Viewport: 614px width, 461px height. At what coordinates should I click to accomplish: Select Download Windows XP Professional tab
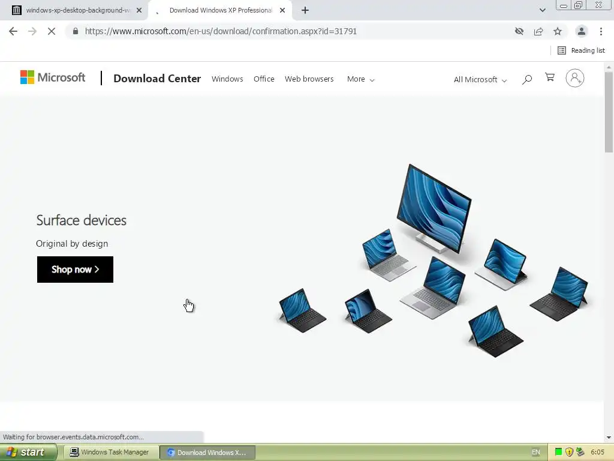click(221, 10)
